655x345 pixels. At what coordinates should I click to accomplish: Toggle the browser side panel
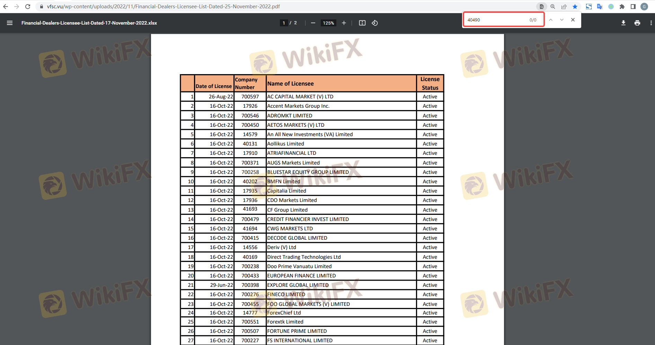[x=633, y=7]
